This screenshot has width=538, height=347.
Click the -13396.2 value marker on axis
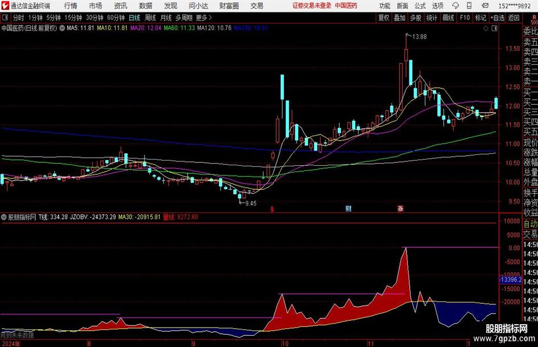(510, 280)
